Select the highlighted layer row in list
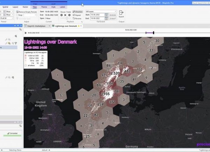The image size is (210, 152). 8,47
